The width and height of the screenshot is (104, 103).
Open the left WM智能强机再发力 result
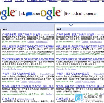(x=28, y=59)
